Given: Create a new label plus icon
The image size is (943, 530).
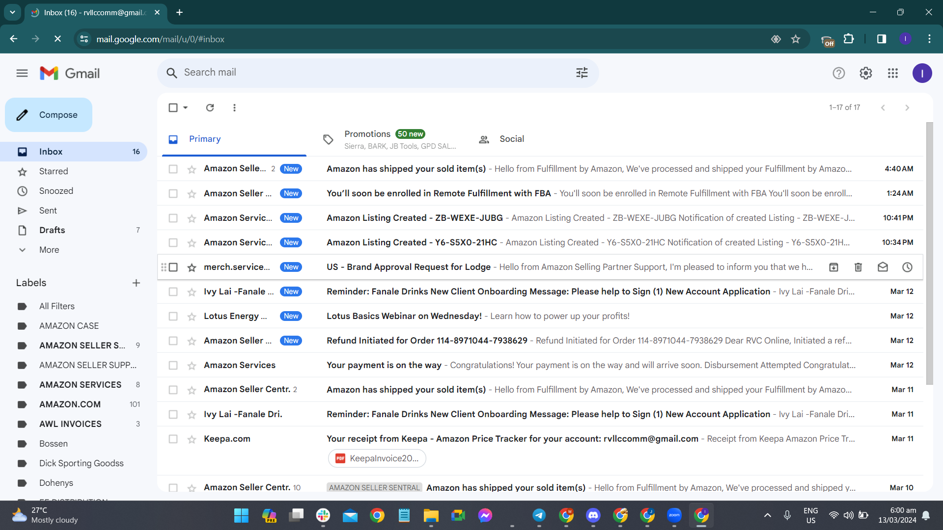Looking at the screenshot, I should 136,283.
